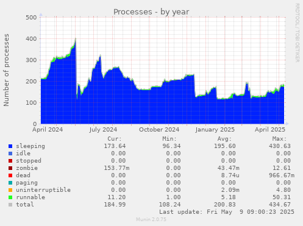This screenshot has width=303, height=226.
Task: Click the idle legend color swatch
Action: click(10, 154)
